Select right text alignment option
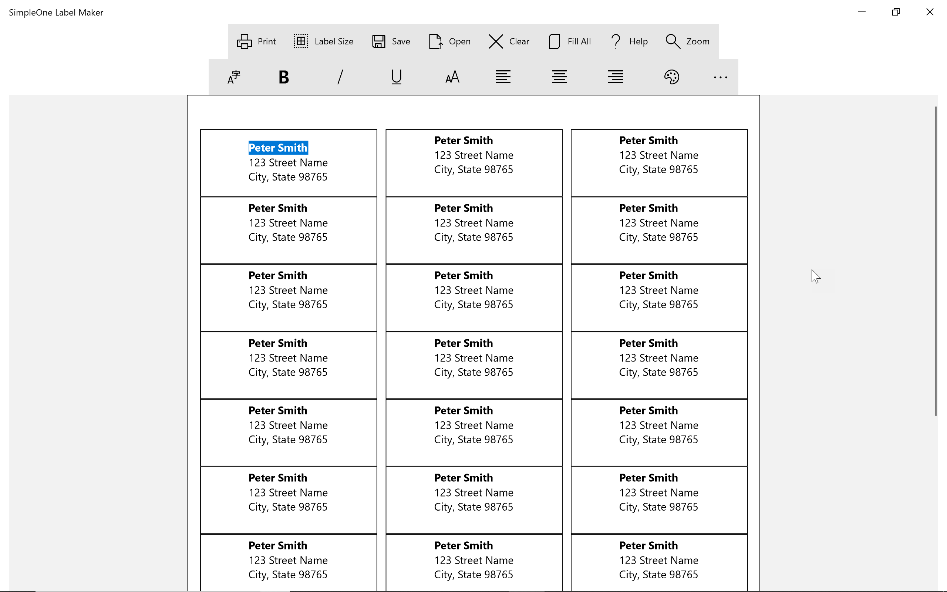Screen dimensions: 947x592 (x=614, y=77)
